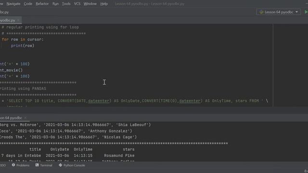Viewport: 308px width, 173px height.
Task: Click the Terminal icon in bottom bar
Action: [x=37, y=165]
